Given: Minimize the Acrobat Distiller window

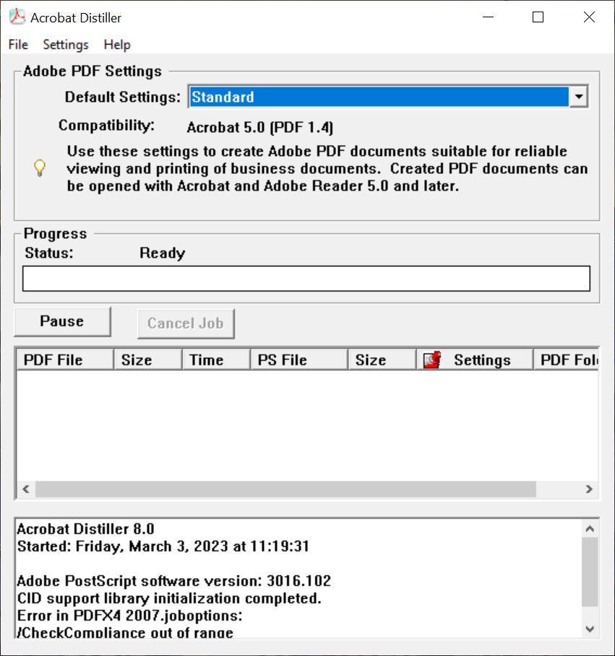Looking at the screenshot, I should tap(488, 17).
